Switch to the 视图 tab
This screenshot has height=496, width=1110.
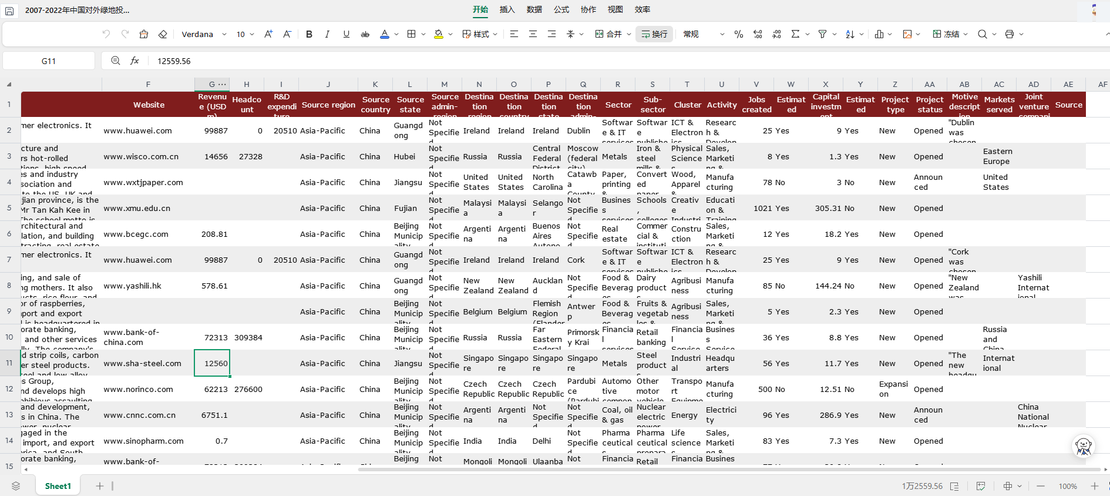(615, 9)
